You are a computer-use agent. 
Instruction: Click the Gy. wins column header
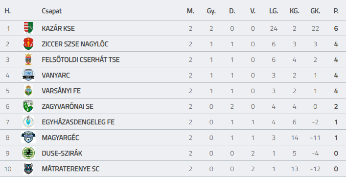pos(211,11)
